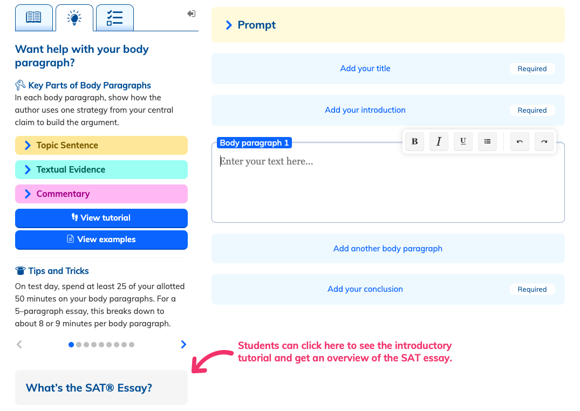Expand the Topic Sentence section
Screen dimensions: 580x411
[x=101, y=146]
